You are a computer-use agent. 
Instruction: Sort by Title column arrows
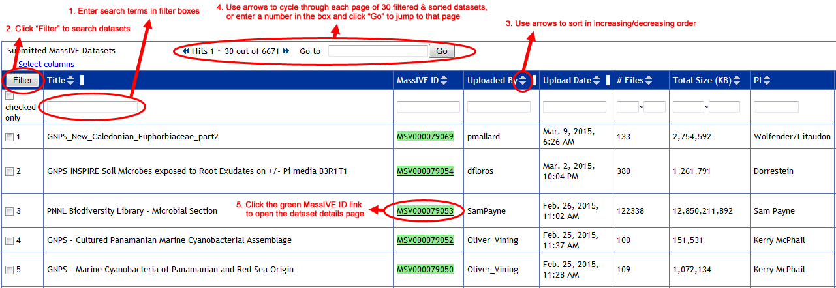pos(71,81)
